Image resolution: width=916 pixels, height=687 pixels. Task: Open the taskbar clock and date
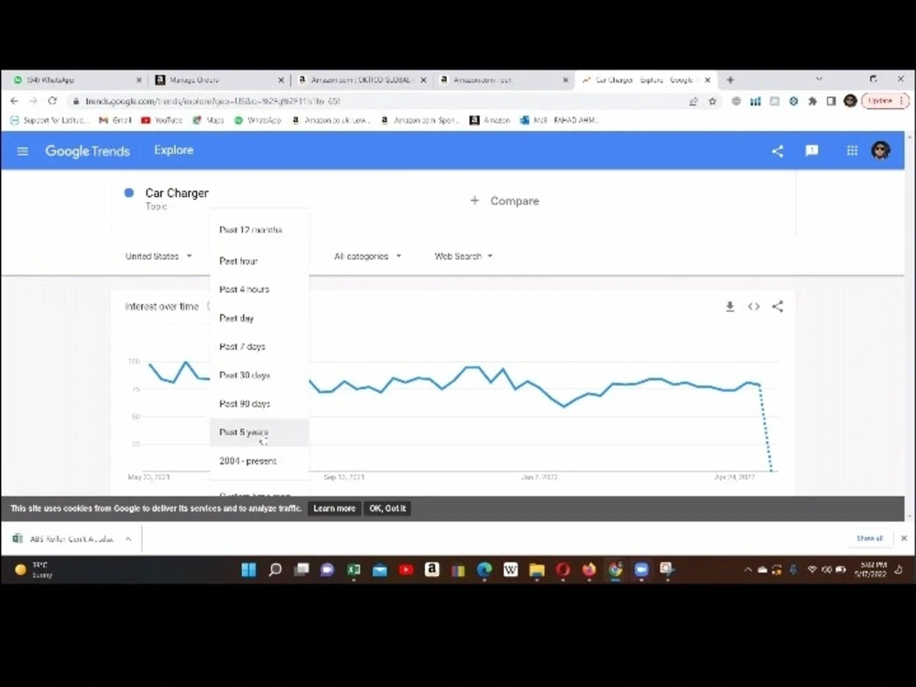tap(872, 570)
